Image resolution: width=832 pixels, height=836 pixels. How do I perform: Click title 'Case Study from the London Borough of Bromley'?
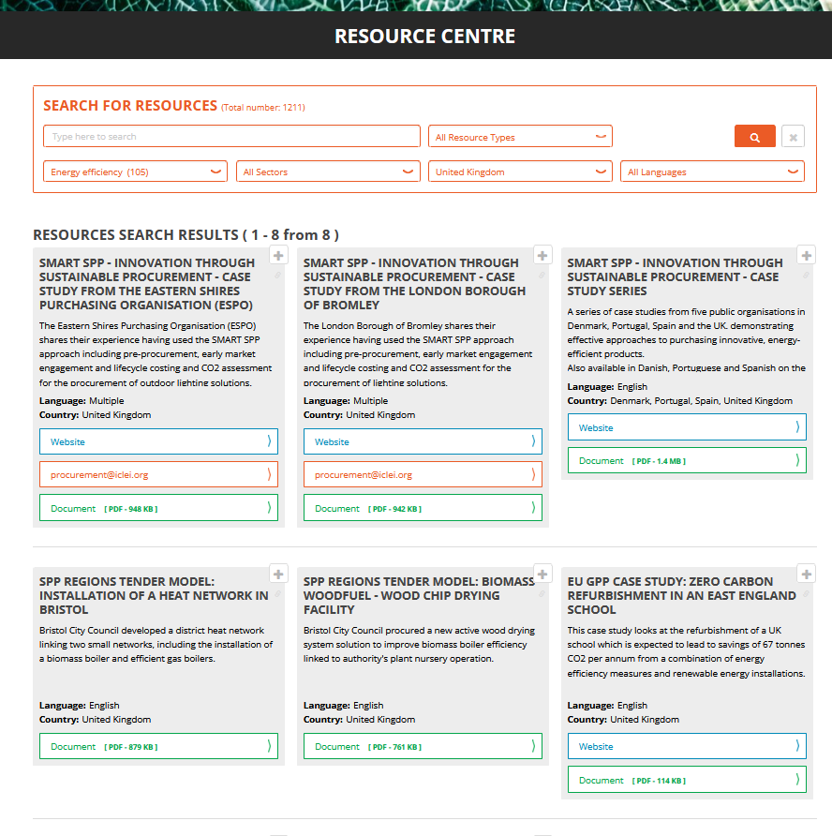415,284
